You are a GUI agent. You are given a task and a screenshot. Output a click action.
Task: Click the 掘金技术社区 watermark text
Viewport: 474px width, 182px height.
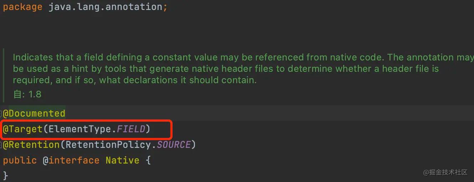coord(445,172)
